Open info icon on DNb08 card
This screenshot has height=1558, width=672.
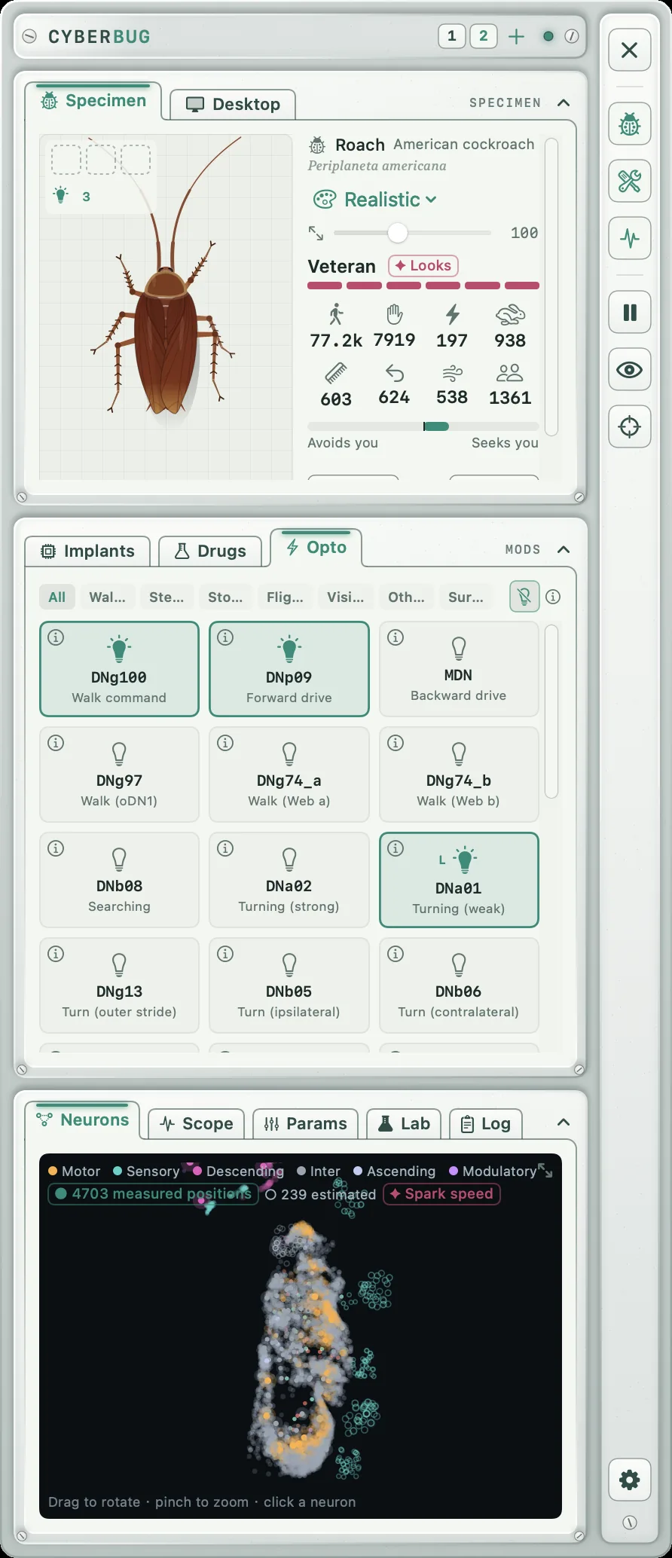pos(56,848)
